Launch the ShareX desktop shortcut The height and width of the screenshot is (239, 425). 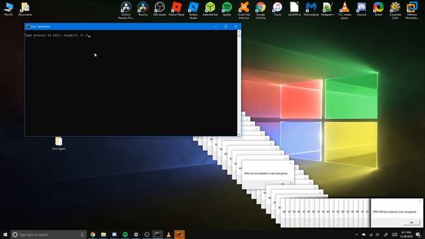point(378,9)
